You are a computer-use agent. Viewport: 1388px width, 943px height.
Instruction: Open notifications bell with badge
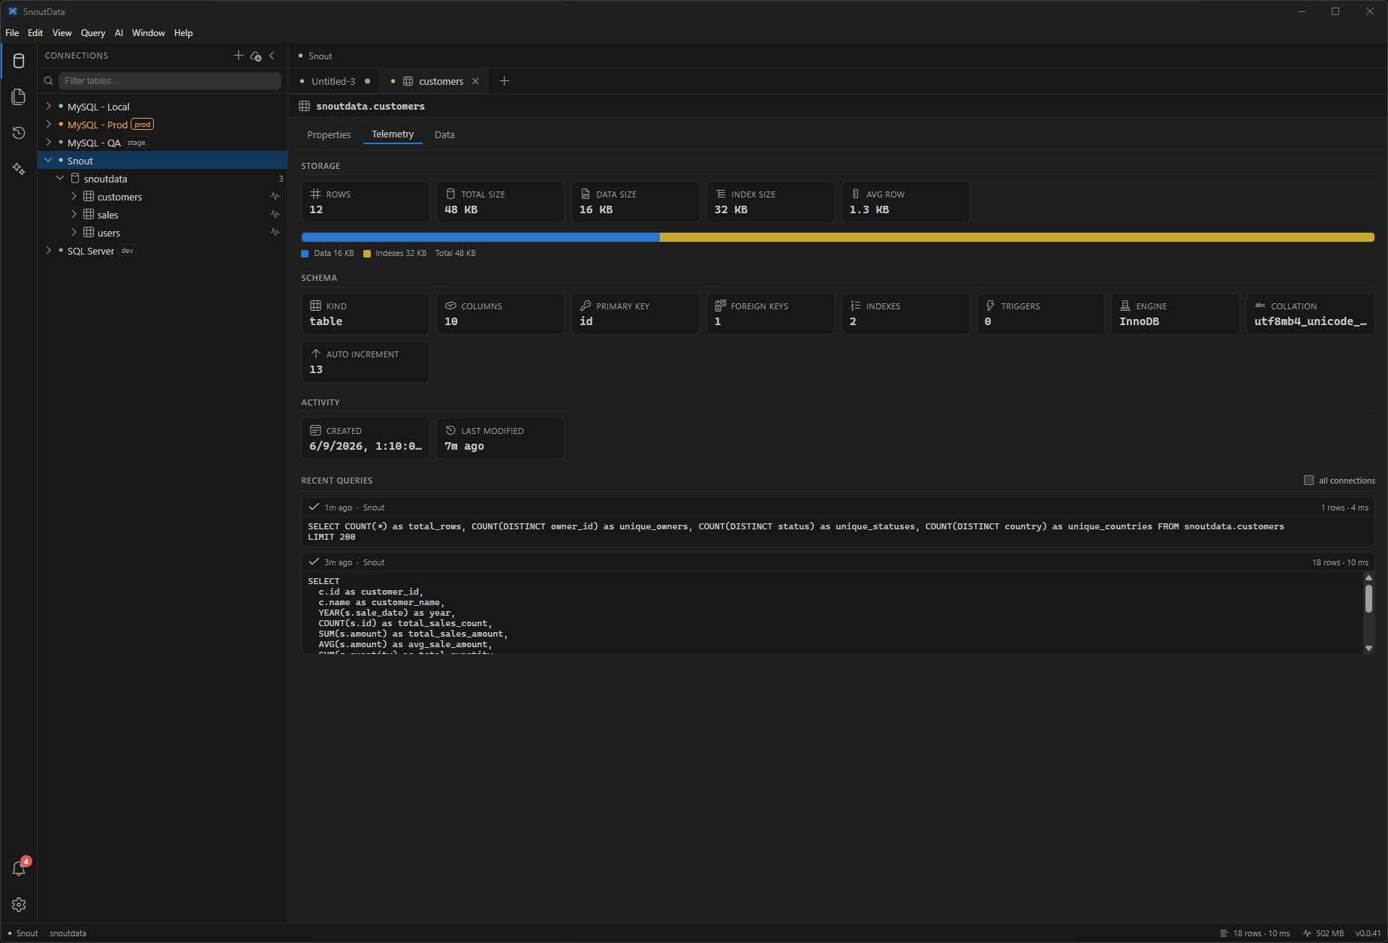pos(19,869)
